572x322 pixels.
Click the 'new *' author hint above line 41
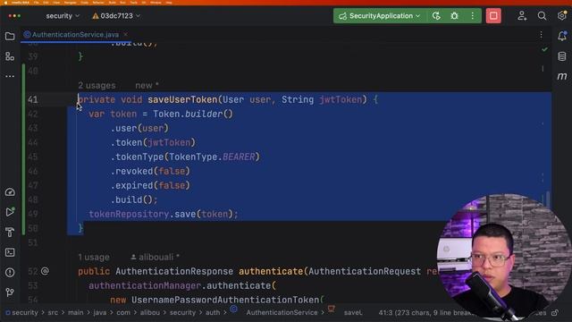147,86
